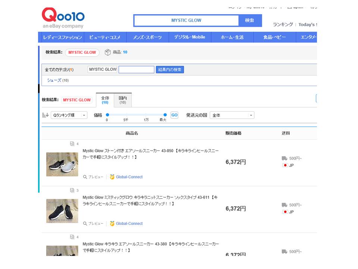Click the blue 検索 search button
358x269 pixels.
pos(250,20)
